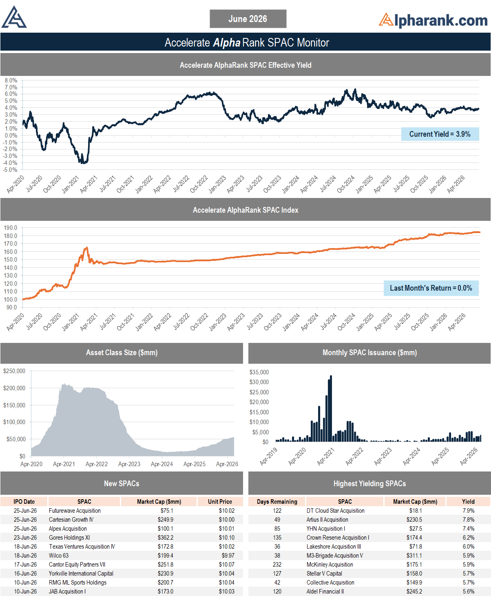Screen dimensions: 491x596
Task: Select the Aldel Financial II name
Action: [x=325, y=592]
